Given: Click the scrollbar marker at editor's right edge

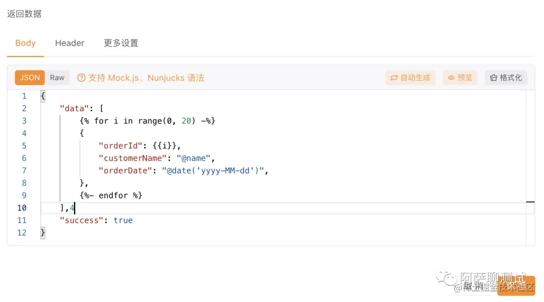Looking at the screenshot, I should click(x=530, y=202).
